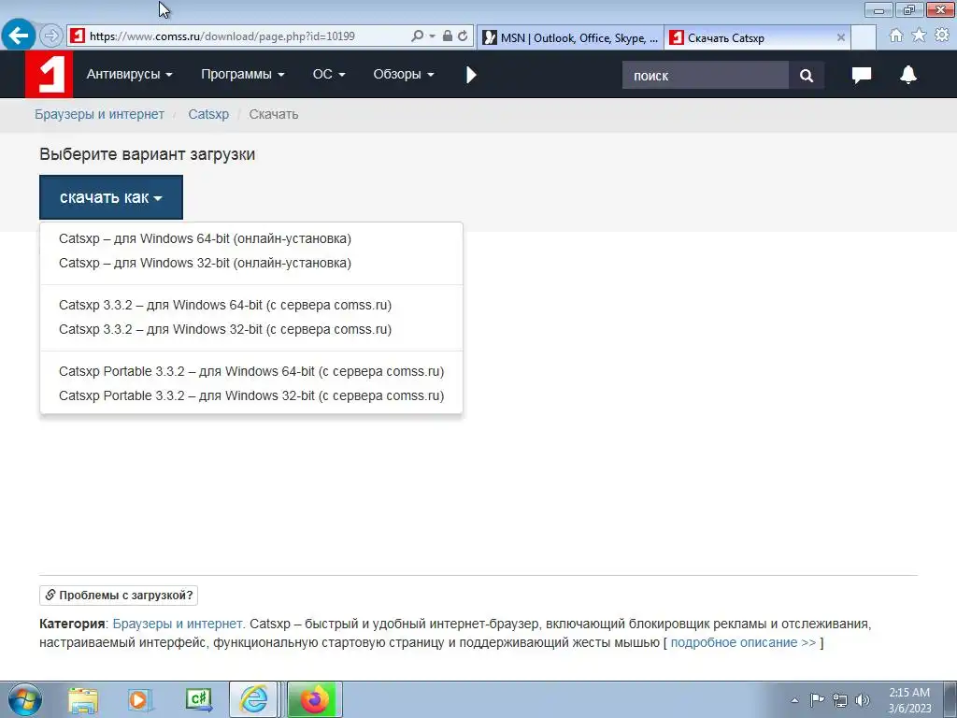Expand the Антивирусы menu
This screenshot has width=957, height=718.
pyautogui.click(x=129, y=75)
